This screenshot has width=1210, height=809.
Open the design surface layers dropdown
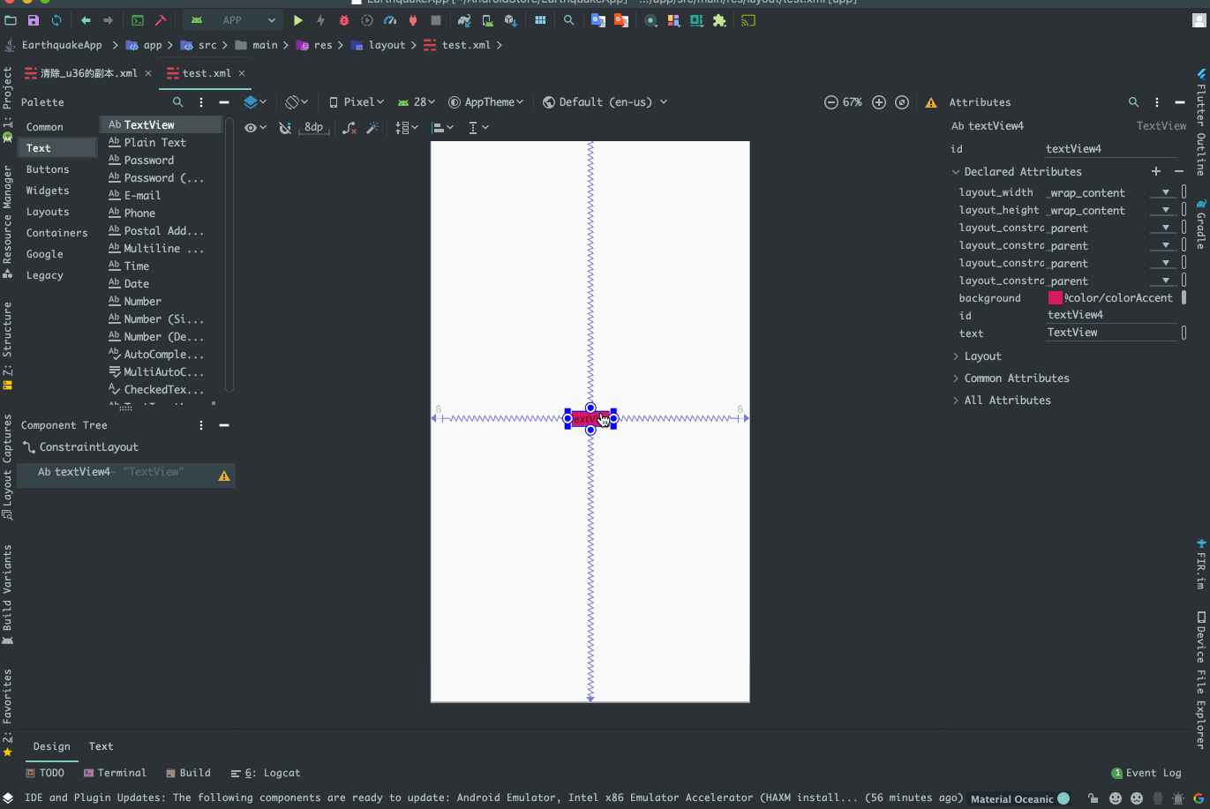(x=255, y=102)
